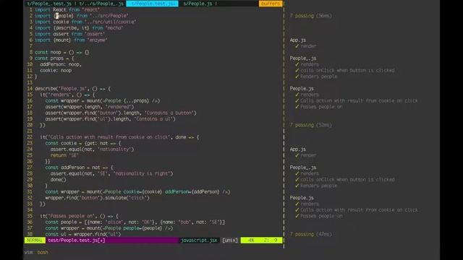
Task: Click the "it('Passes people on', () => {" line
Action: (x=79, y=216)
